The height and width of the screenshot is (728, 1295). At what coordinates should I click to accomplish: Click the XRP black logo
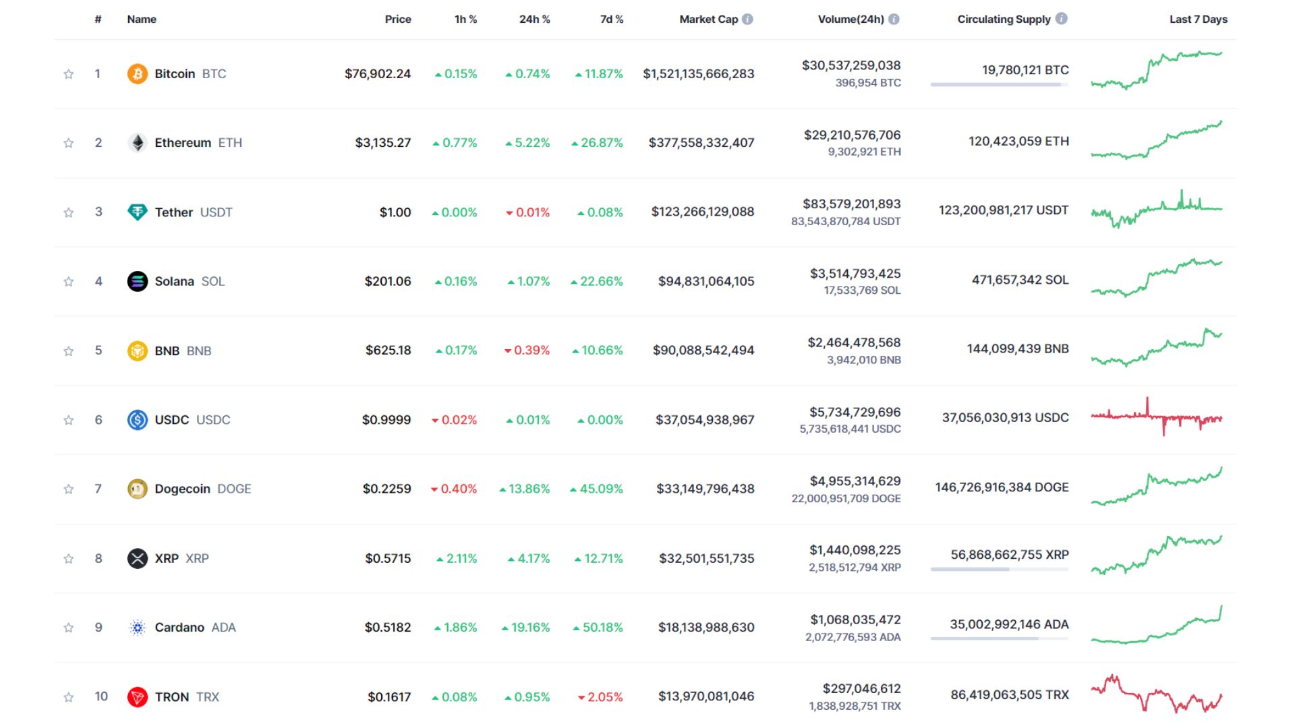(x=138, y=558)
